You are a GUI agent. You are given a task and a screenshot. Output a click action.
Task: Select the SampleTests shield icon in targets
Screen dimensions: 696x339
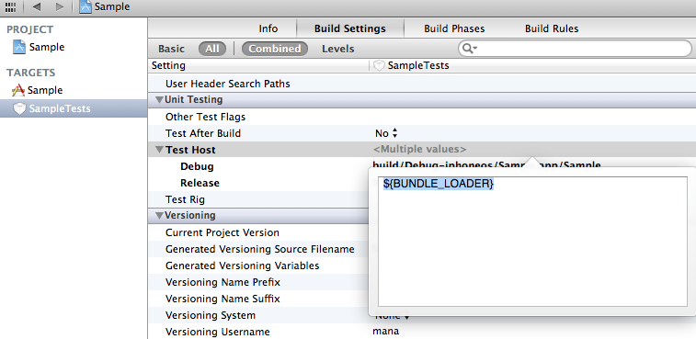(19, 108)
